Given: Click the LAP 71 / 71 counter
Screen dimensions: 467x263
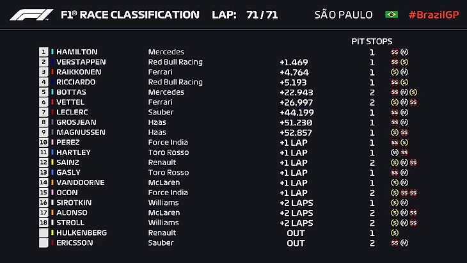Looking at the screenshot, I should point(246,15).
